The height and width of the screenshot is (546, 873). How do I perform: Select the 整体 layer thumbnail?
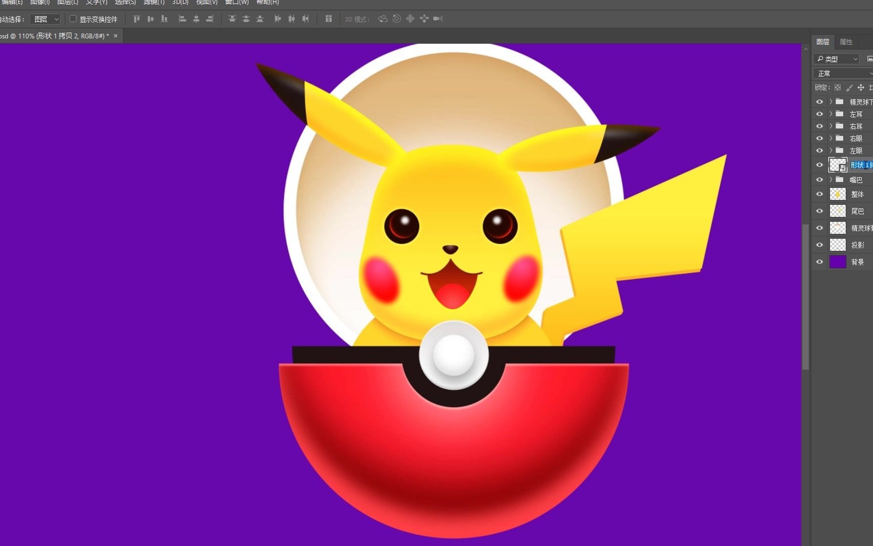[x=838, y=194]
